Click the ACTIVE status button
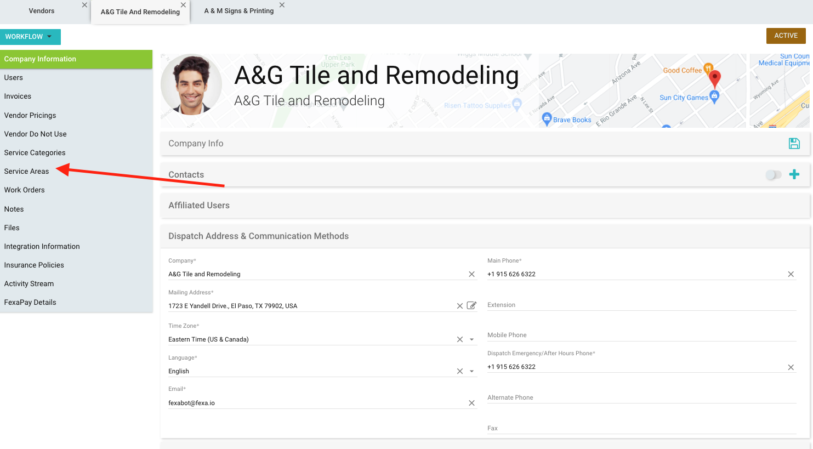The image size is (813, 449). (786, 36)
